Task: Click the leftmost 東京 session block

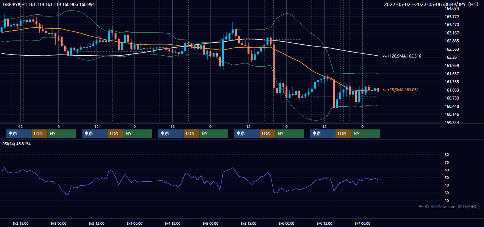Action: 19,134
